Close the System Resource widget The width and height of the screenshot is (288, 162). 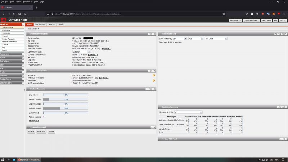pos(154,89)
